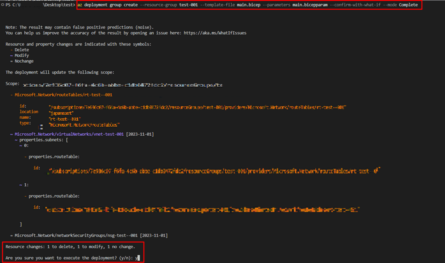Click the y/n confirmation prompt input
445x263 pixels.
coord(137,258)
